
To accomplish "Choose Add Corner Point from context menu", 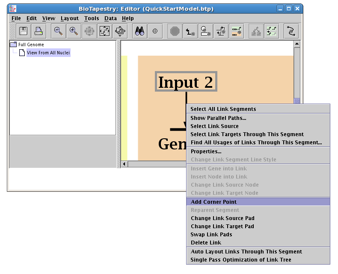I will click(x=213, y=202).
